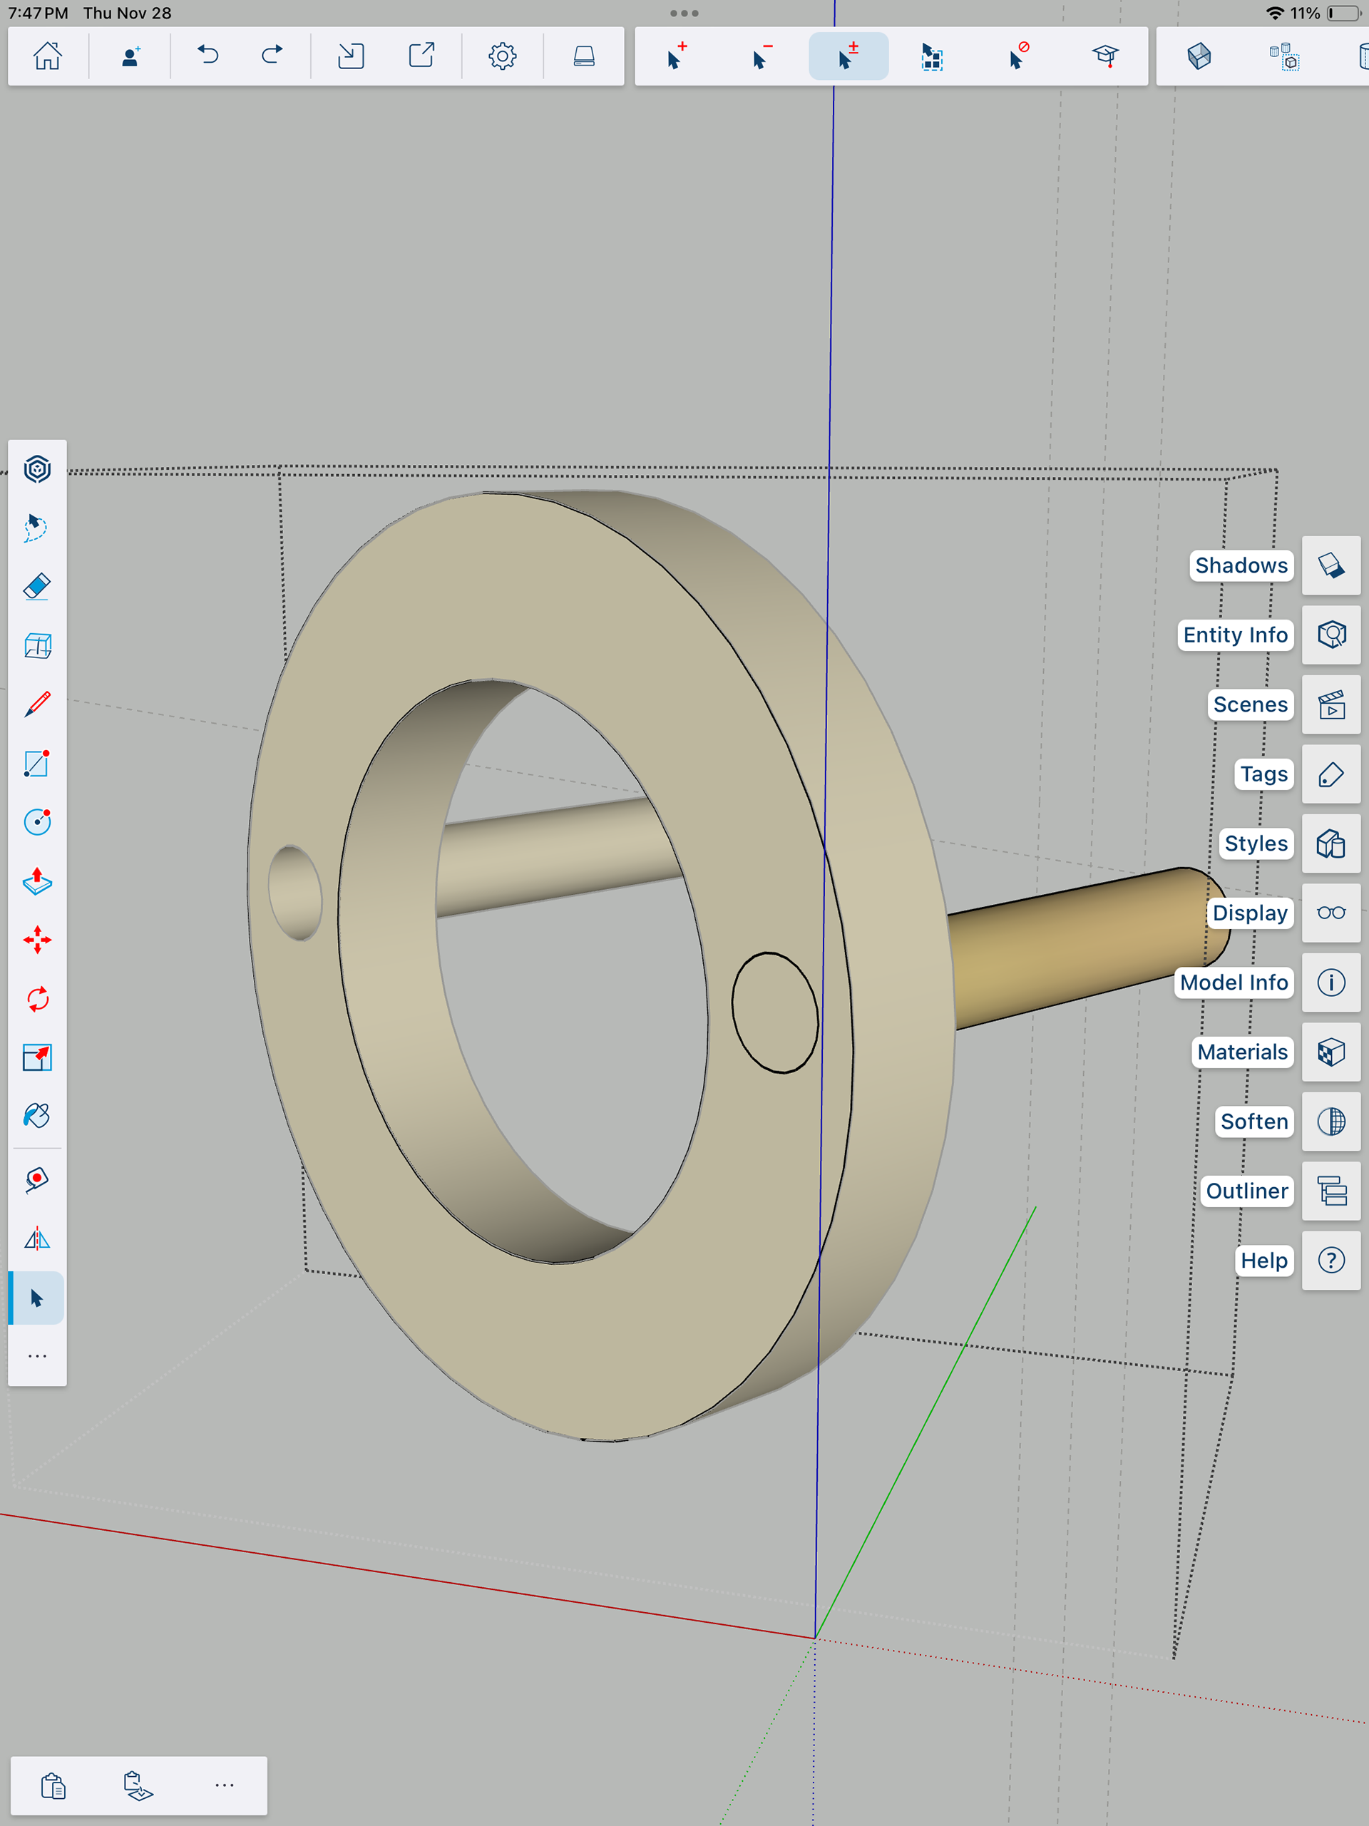Select the Paint Bucket tool

[37, 1116]
